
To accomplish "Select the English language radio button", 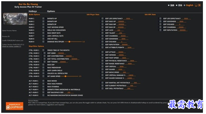I will (x=184, y=6).
